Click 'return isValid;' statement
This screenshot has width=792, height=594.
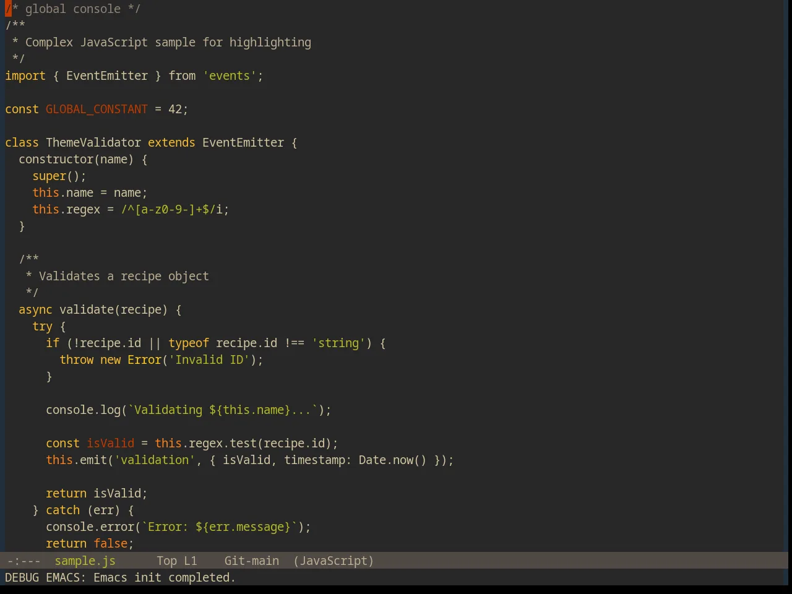tap(97, 493)
